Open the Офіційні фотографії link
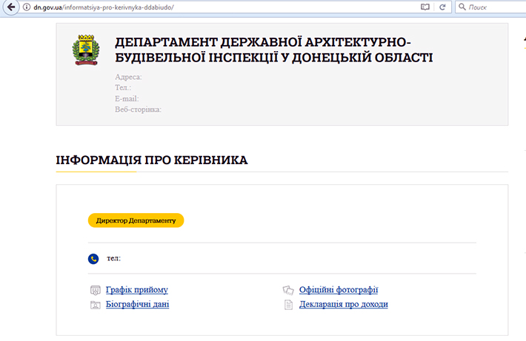 pyautogui.click(x=339, y=290)
